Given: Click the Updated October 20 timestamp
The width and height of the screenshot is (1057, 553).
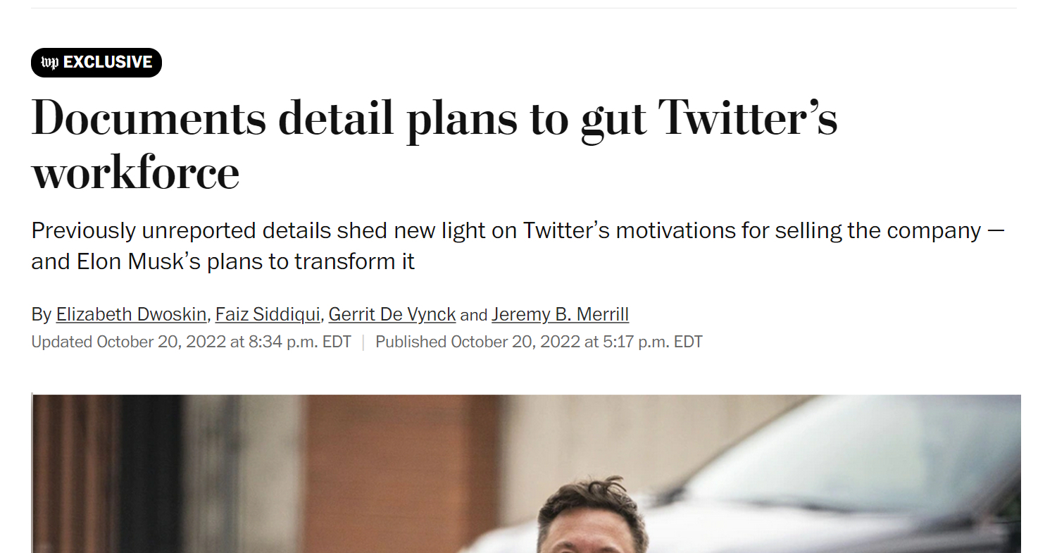Looking at the screenshot, I should tap(191, 342).
